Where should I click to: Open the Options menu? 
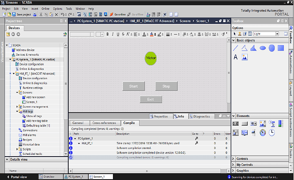pos(58,9)
